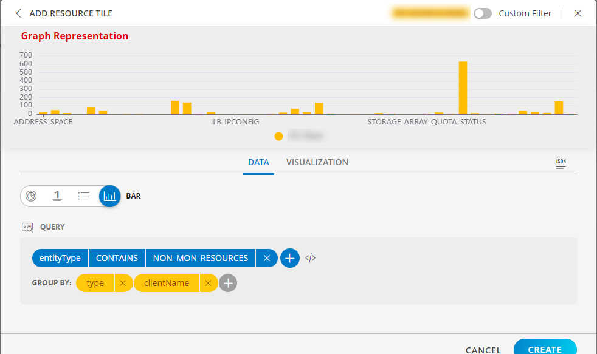The height and width of the screenshot is (354, 597).
Task: Switch to the VISUALIZATION tab
Action: point(317,162)
